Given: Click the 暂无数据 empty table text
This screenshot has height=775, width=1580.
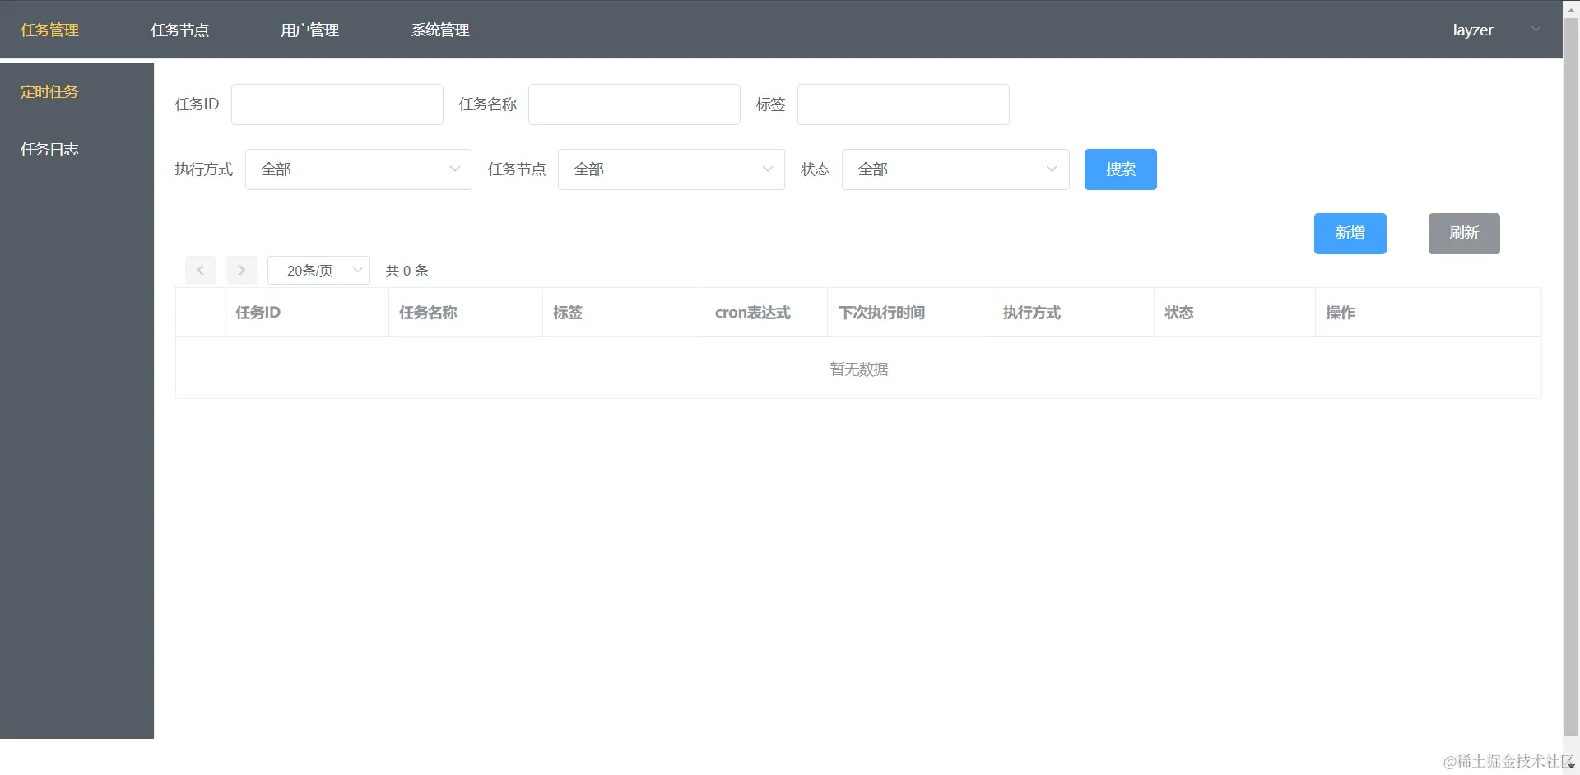Looking at the screenshot, I should (x=858, y=369).
